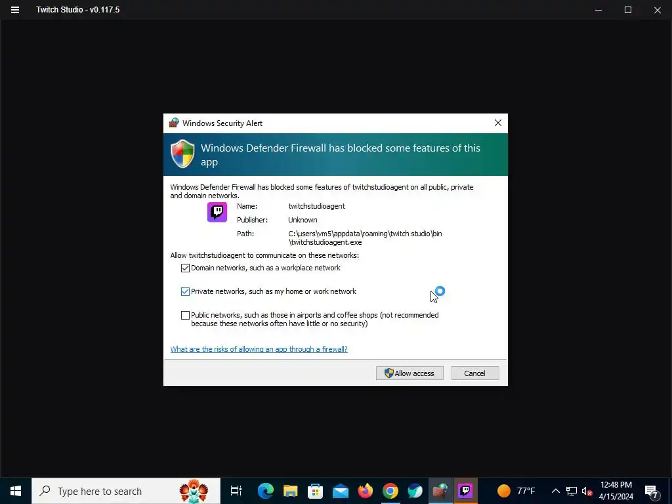Launch Microsoft Edge from taskbar

pyautogui.click(x=266, y=491)
